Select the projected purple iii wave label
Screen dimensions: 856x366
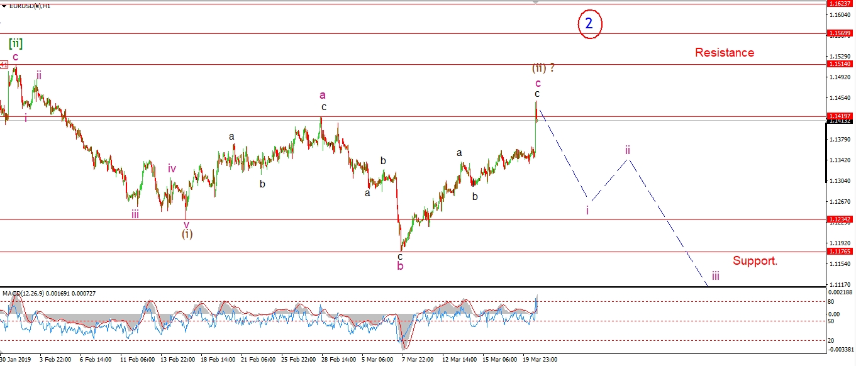click(x=716, y=275)
